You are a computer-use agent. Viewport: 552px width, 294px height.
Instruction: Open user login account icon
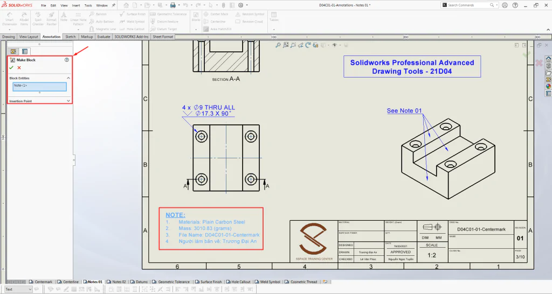tap(505, 5)
